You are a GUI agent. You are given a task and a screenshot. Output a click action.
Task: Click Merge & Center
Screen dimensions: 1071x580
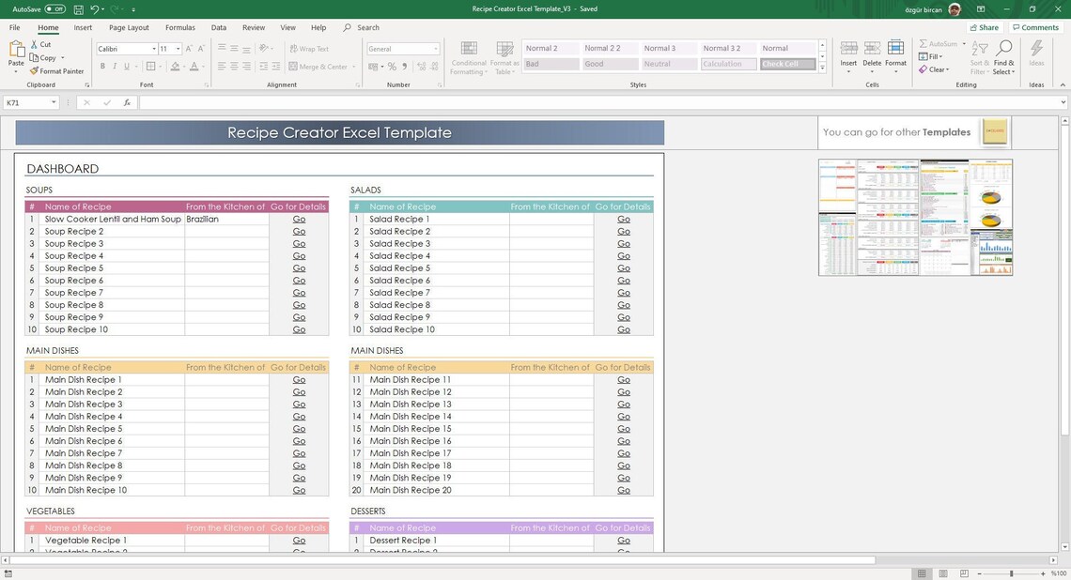tap(318, 67)
